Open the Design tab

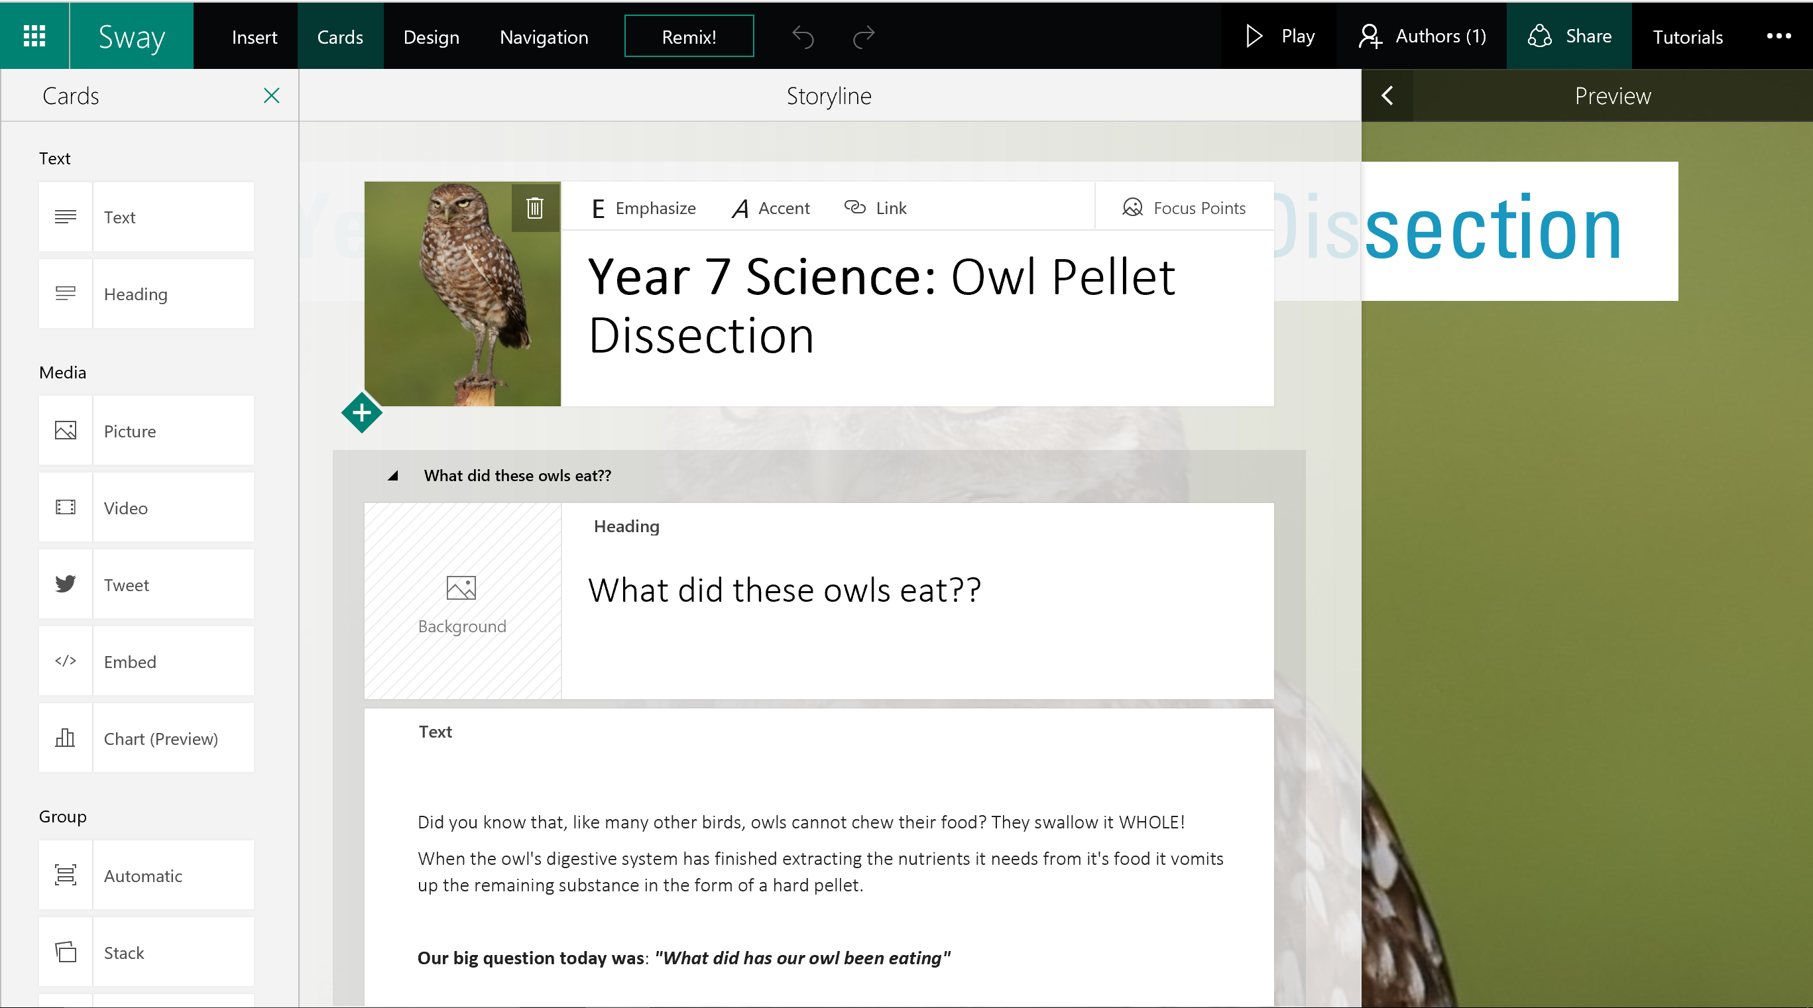coord(431,36)
